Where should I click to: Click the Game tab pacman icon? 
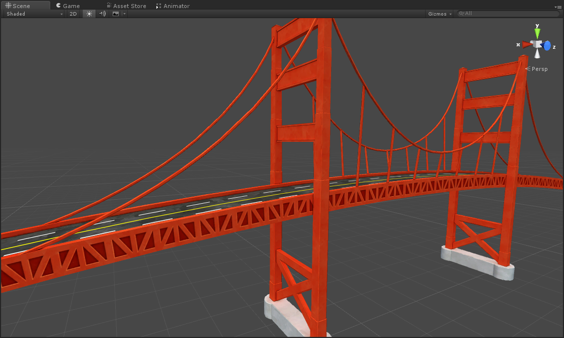click(x=58, y=6)
